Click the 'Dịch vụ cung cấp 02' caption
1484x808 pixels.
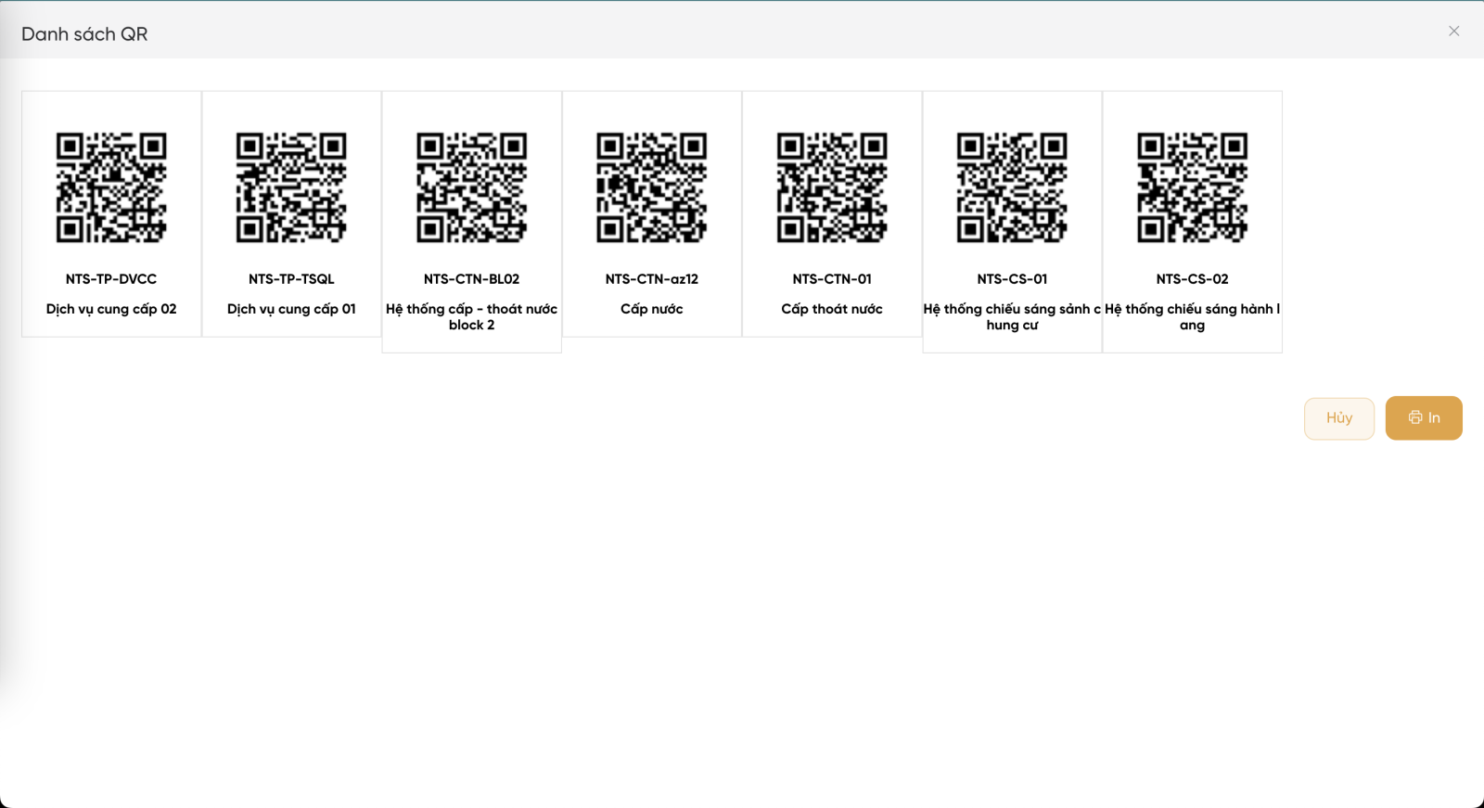click(111, 309)
